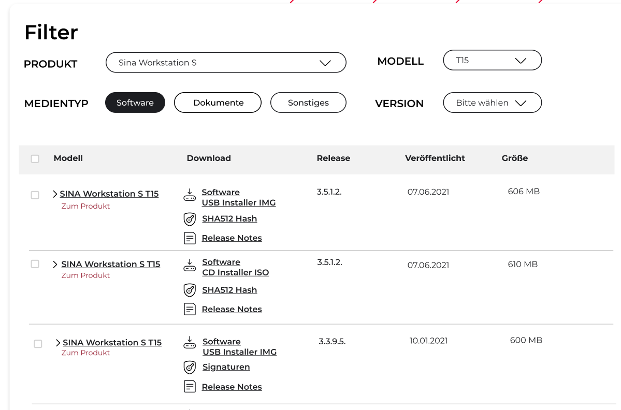
Task: Open the Version dropdown Bitte wählen
Action: pyautogui.click(x=492, y=102)
